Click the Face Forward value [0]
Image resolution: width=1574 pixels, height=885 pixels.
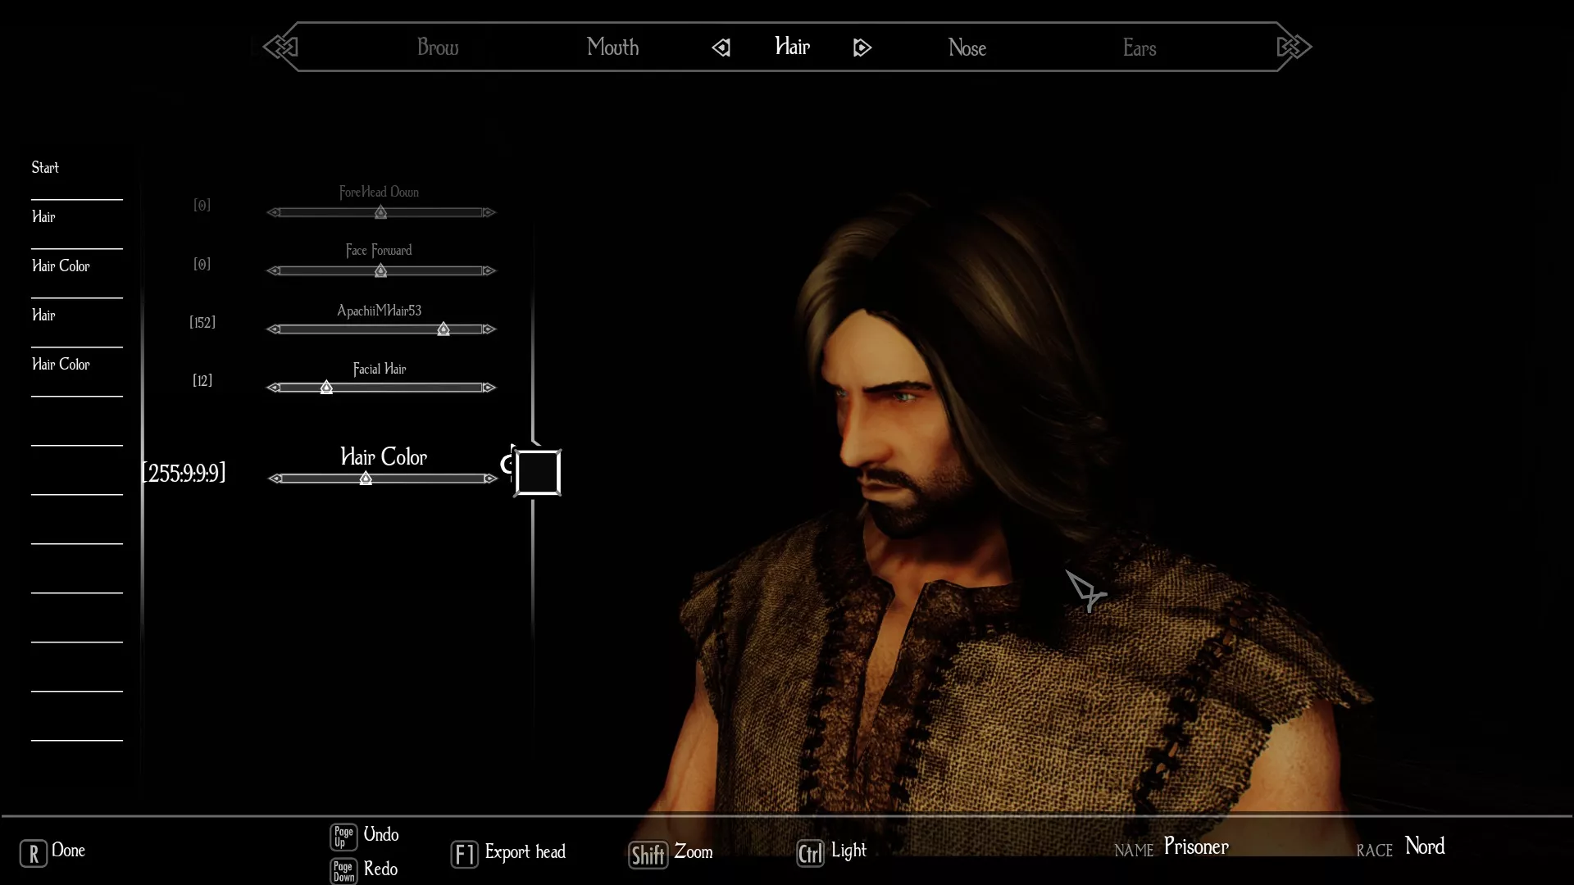202,264
